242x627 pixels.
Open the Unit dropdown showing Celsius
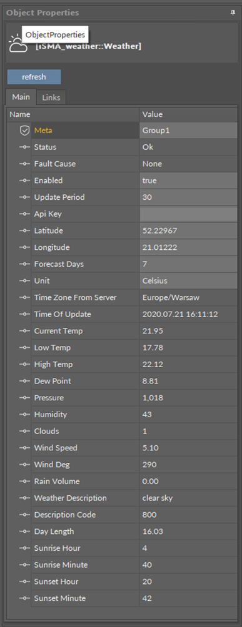click(188, 280)
